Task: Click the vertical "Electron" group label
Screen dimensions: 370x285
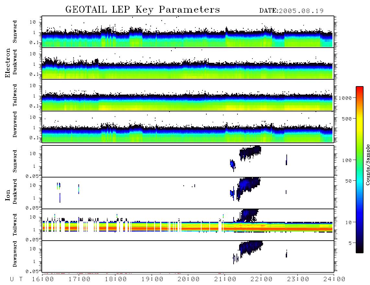Action: pos(8,63)
